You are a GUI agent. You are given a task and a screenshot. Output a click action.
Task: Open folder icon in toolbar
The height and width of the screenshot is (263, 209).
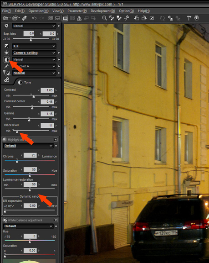click(x=15, y=18)
